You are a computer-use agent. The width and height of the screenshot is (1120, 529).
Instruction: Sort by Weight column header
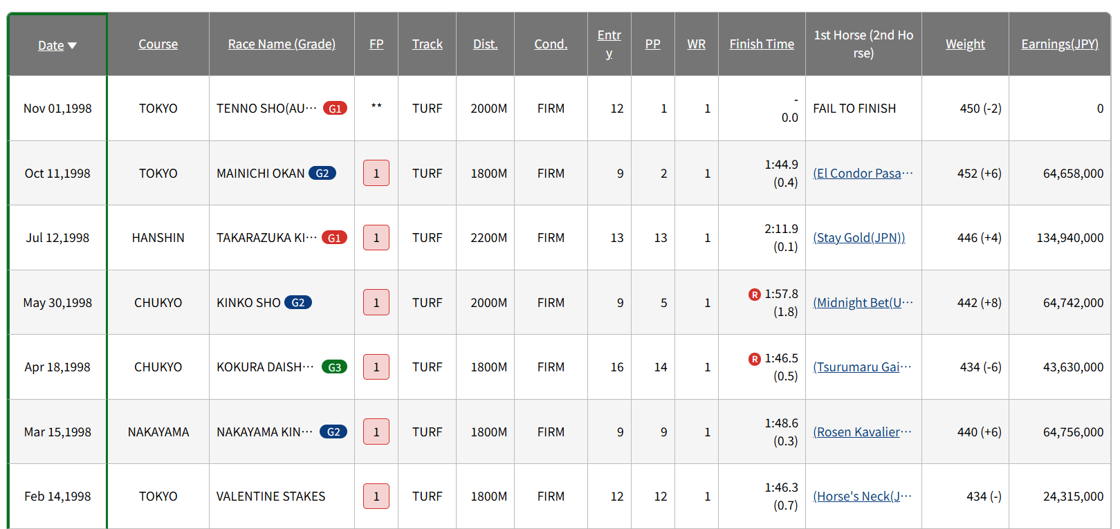tap(965, 44)
